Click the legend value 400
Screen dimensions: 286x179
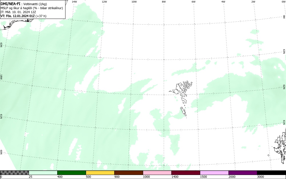(x=60, y=177)
